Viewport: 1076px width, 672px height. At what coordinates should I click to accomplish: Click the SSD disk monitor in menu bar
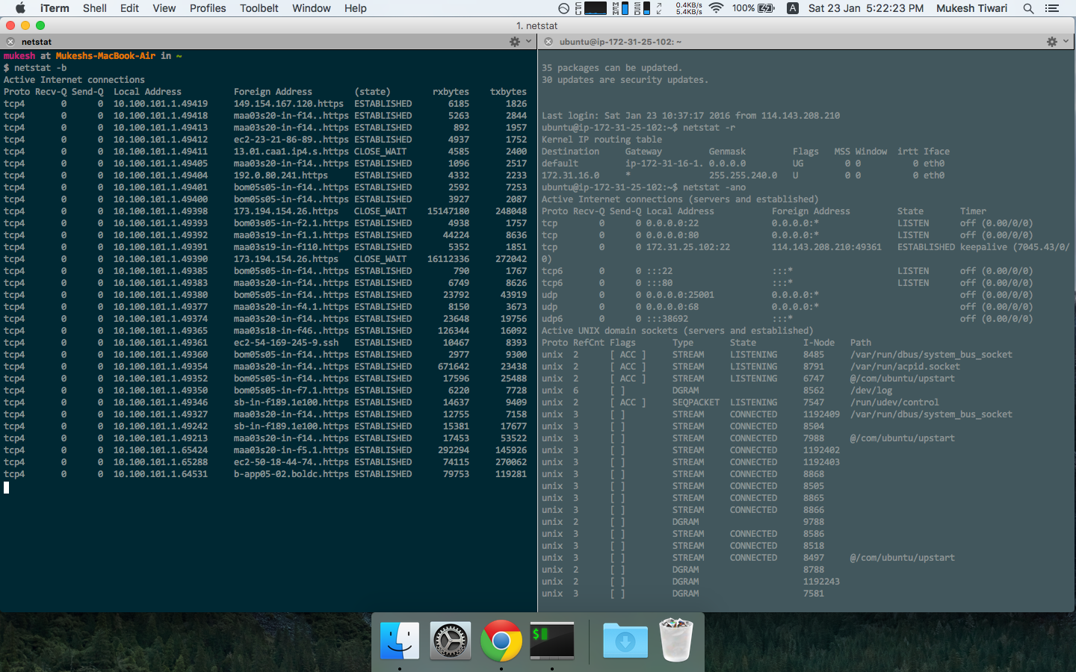coord(642,8)
